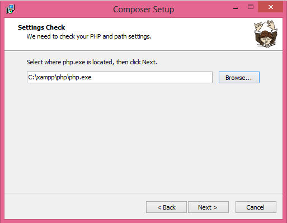
Task: Cancel the Composer installation
Action: (256, 207)
